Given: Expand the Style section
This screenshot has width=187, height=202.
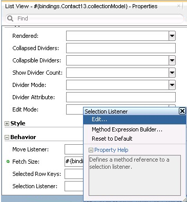Looking at the screenshot, I should click(x=7, y=124).
